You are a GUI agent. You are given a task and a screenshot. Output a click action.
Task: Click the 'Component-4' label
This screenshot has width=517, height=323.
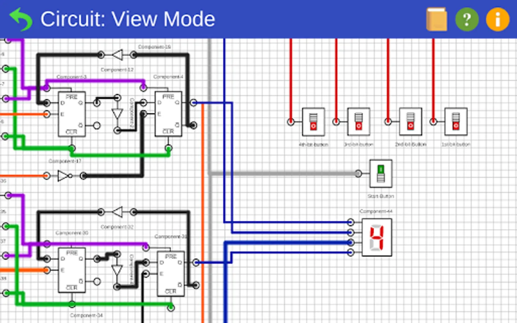pyautogui.click(x=168, y=77)
